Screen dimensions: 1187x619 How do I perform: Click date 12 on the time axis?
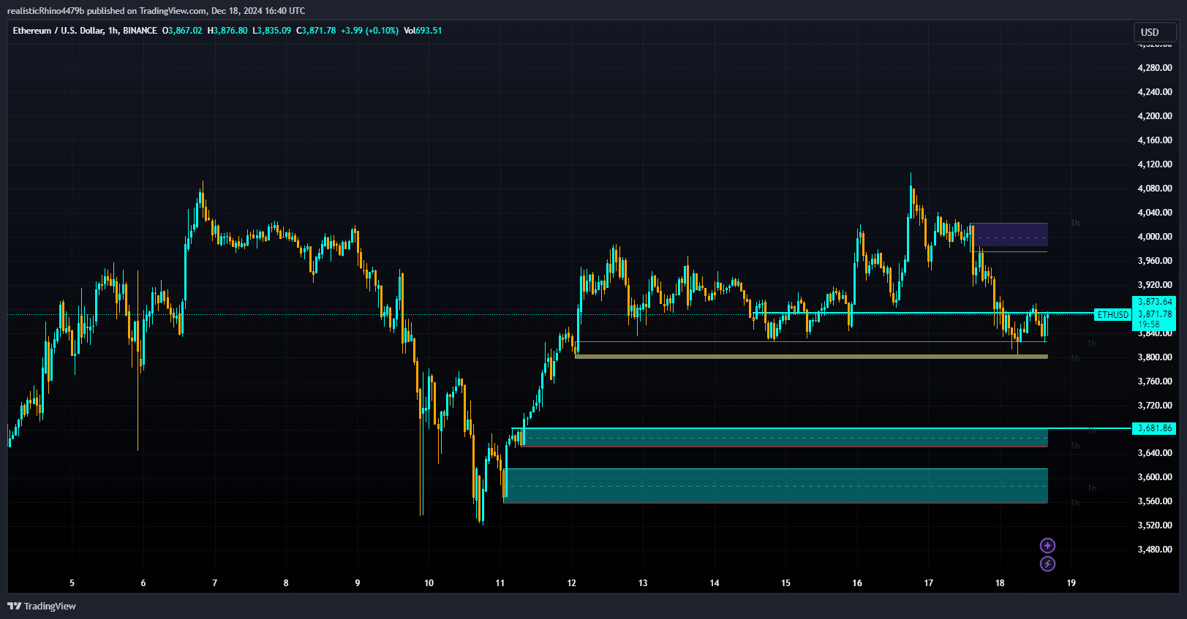pos(571,583)
